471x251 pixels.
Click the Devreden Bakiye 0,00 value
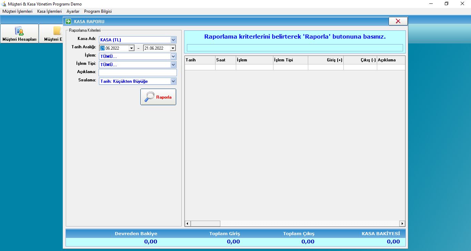[151, 242]
